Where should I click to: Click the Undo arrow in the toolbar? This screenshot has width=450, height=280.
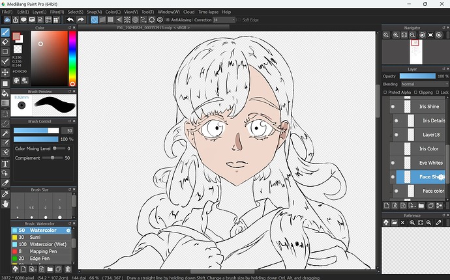[70, 20]
